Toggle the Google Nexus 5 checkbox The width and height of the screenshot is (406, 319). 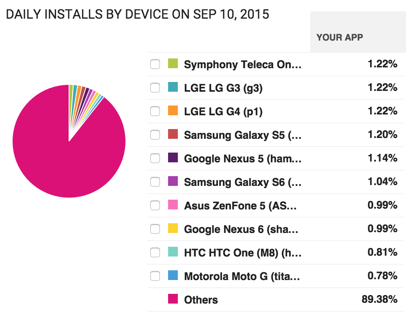(x=155, y=158)
